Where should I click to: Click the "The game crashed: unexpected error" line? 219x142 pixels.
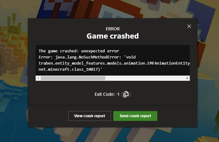(x=79, y=51)
